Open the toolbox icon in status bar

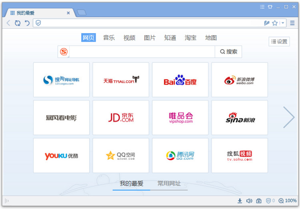pyautogui.click(x=259, y=201)
